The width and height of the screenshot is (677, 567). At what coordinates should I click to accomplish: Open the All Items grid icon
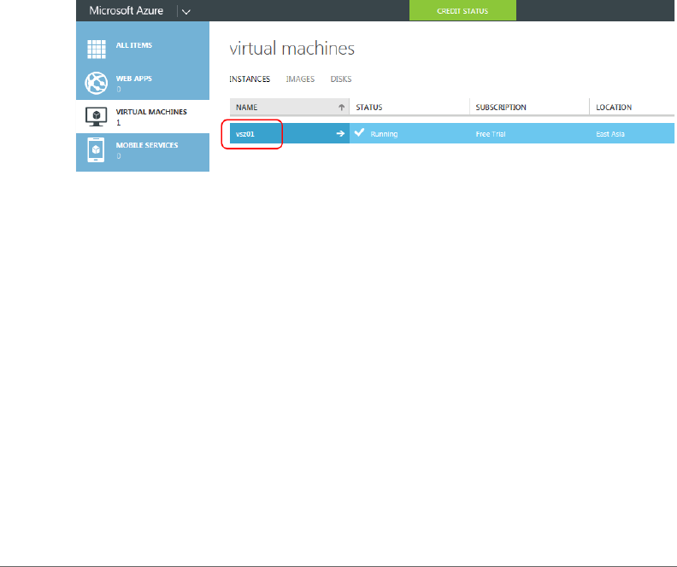click(97, 49)
